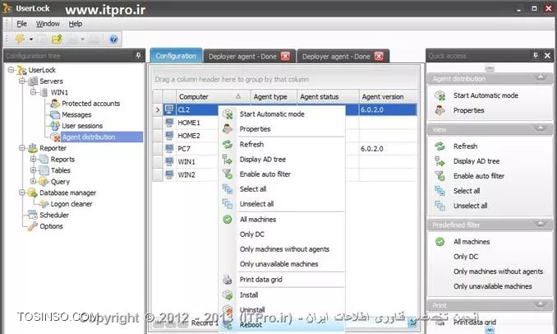Select the PC7 computer row
This screenshot has height=334, width=557.
pyautogui.click(x=184, y=149)
